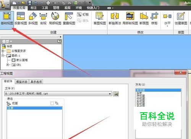Click the Print icon in quick access toolbar
191x139 pixels.
(x=48, y=3)
